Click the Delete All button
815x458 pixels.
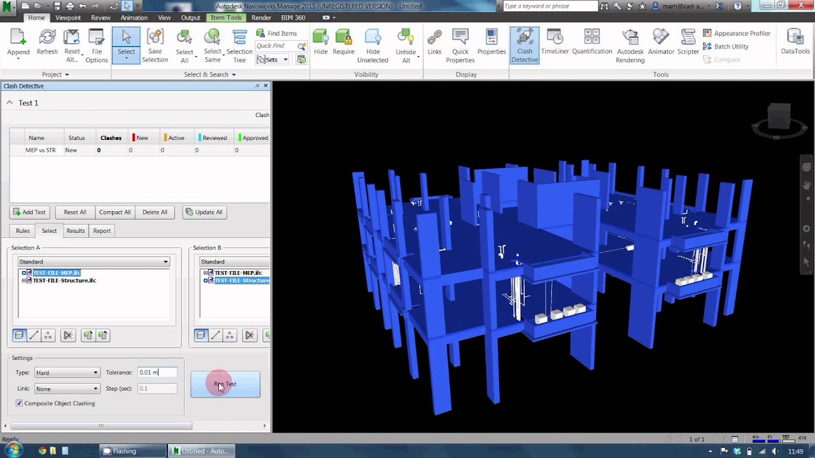pos(155,212)
